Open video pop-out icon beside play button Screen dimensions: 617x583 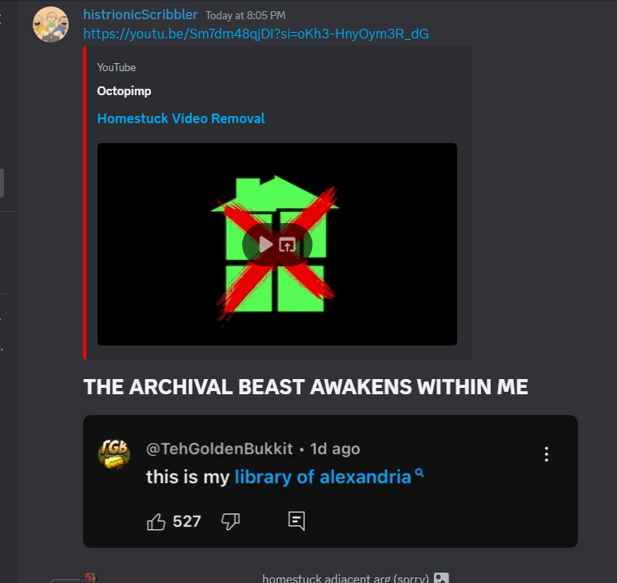(x=287, y=245)
